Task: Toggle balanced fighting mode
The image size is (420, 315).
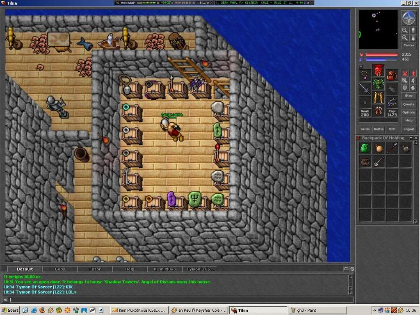Action: click(405, 81)
